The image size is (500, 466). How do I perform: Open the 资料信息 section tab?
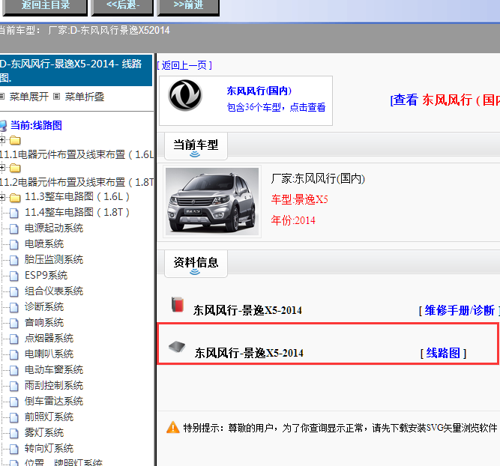click(196, 264)
